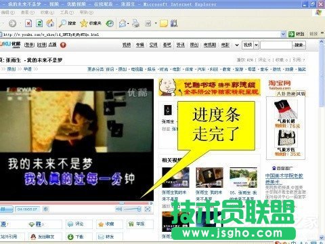Select 看吧 in Youku top navigation
Viewport: 325px width, 244px height.
point(167,45)
